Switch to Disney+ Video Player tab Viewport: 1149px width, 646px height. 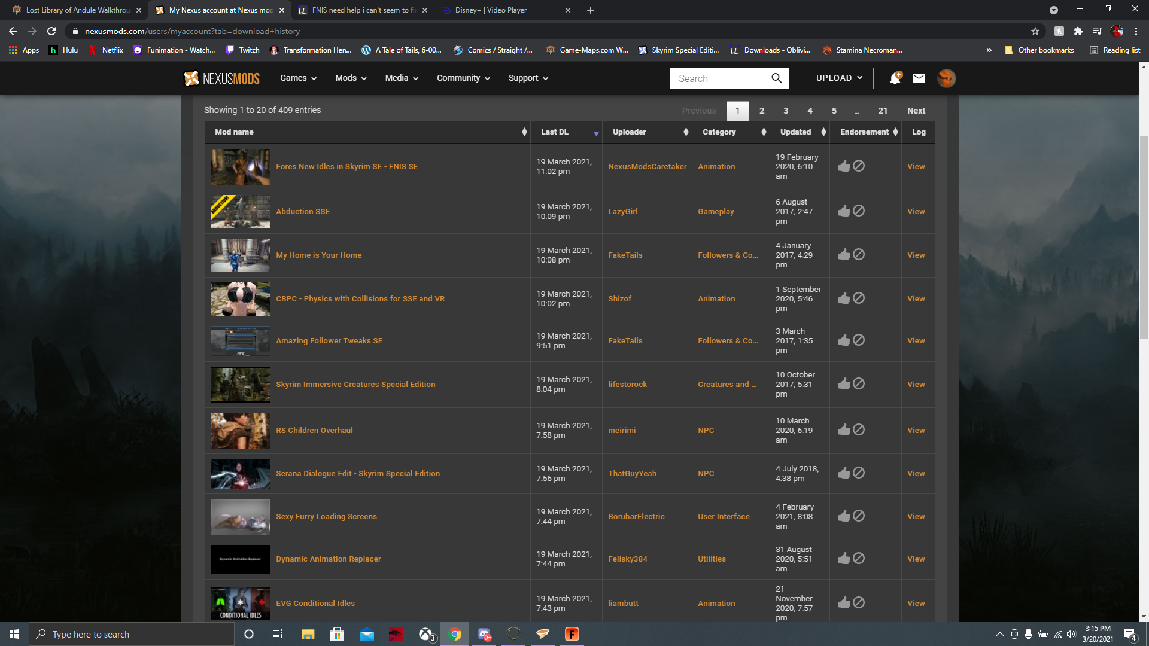[506, 10]
